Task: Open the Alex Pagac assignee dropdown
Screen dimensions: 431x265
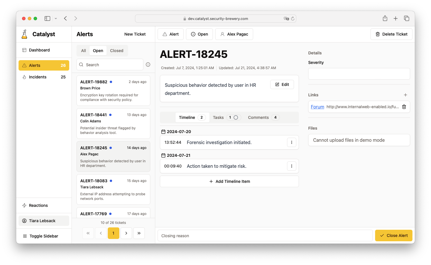Action: pyautogui.click(x=234, y=34)
